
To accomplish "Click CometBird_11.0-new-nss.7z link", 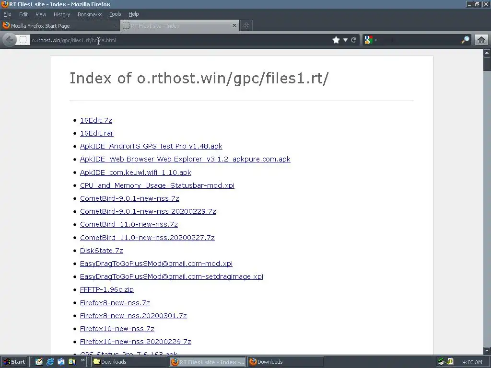I will 129,224.
